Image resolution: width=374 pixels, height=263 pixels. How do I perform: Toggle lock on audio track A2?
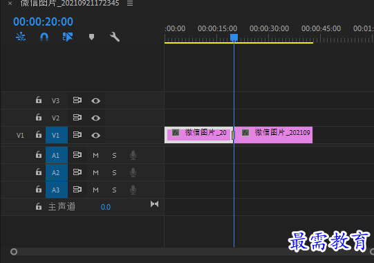39,172
